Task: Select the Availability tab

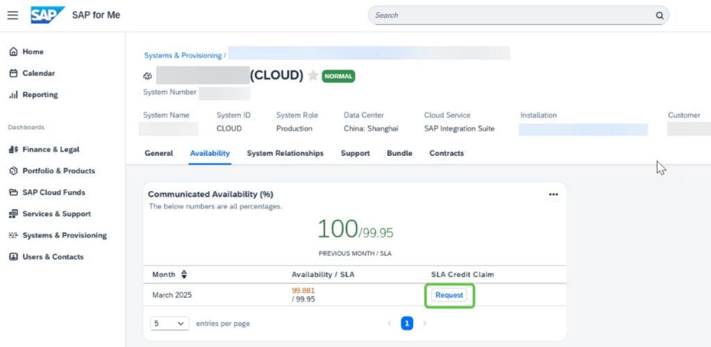Action: click(210, 153)
